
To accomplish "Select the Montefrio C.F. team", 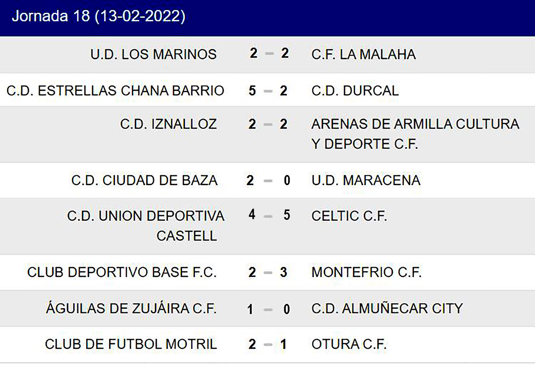I will (x=366, y=272).
